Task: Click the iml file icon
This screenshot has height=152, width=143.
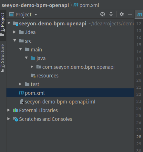Action: pyautogui.click(x=22, y=102)
